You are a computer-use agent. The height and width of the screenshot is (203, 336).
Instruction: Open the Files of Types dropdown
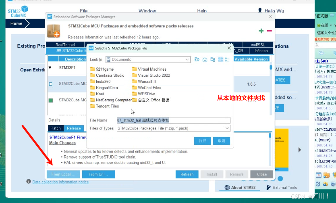click(x=173, y=128)
